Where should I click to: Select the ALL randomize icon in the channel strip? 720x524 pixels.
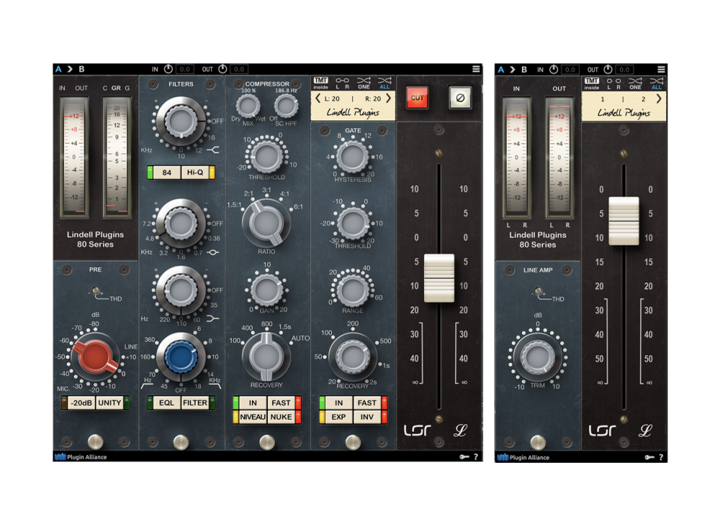point(384,83)
